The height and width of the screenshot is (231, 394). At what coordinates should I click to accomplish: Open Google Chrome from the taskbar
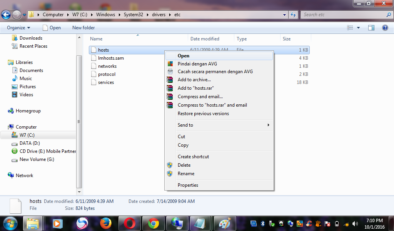(x=153, y=223)
